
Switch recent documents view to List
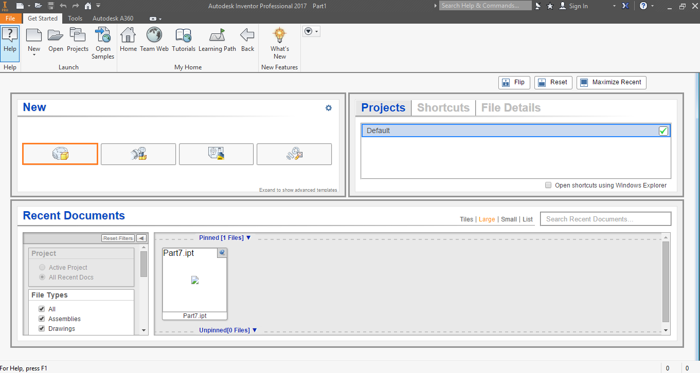pyautogui.click(x=528, y=219)
